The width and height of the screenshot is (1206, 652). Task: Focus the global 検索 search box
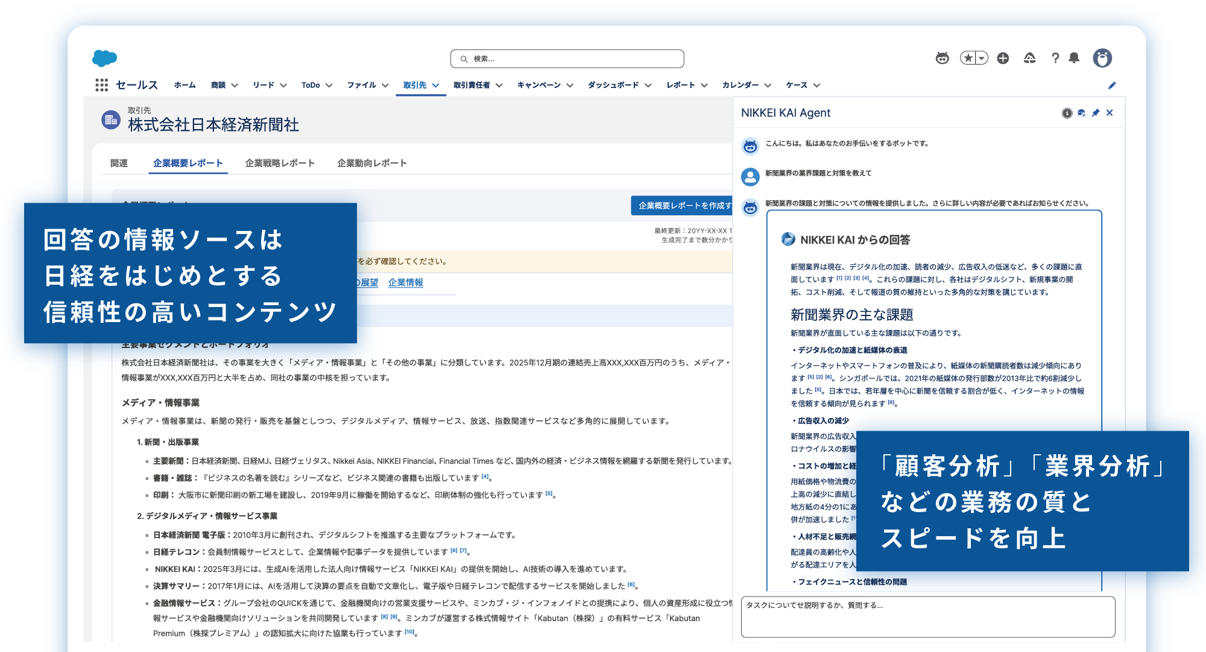pyautogui.click(x=567, y=59)
